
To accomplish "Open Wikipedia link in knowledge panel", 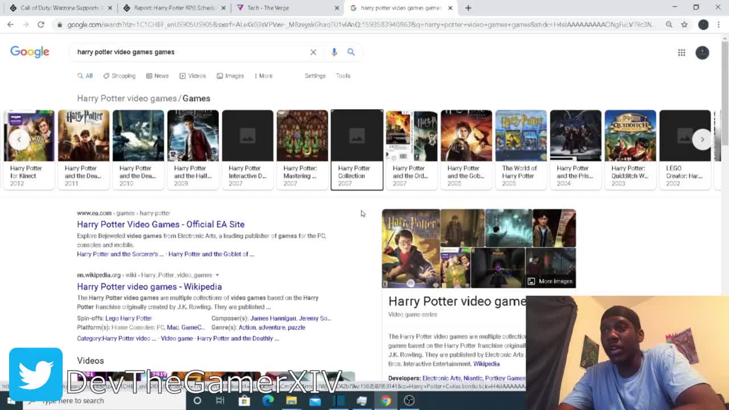I will 486,364.
